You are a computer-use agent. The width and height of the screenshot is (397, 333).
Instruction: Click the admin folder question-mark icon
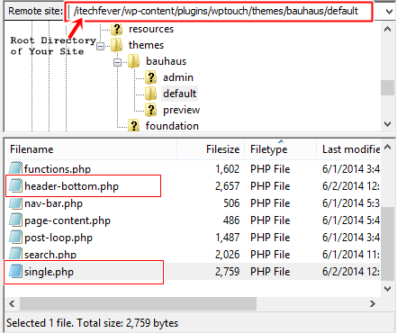click(x=151, y=77)
